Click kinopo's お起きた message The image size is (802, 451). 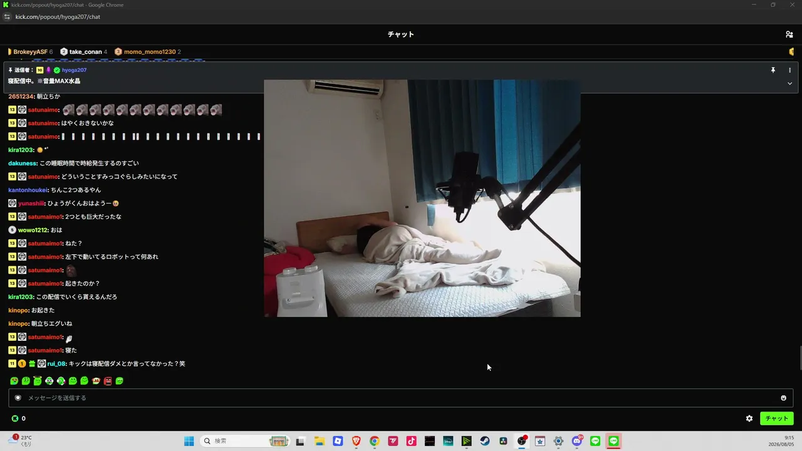coord(43,310)
